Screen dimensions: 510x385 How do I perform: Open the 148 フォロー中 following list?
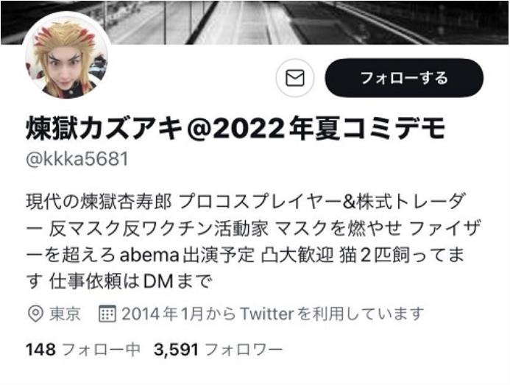[x=82, y=350]
